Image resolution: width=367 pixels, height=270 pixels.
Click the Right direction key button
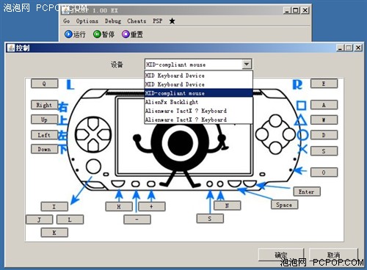44,105
